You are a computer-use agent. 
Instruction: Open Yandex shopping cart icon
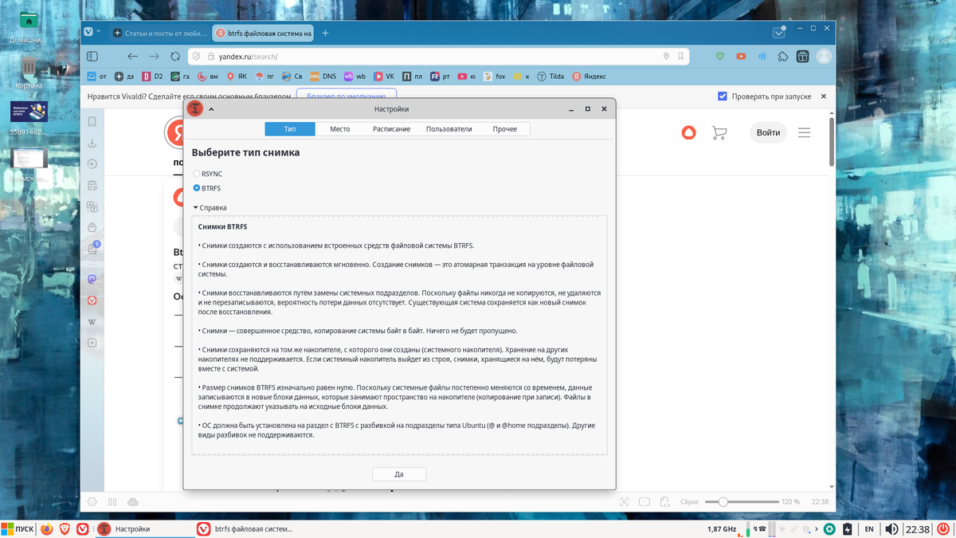(x=719, y=133)
